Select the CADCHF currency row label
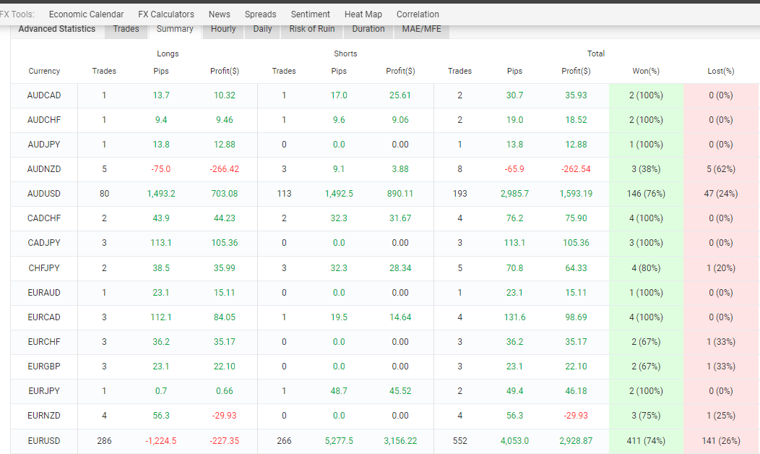The height and width of the screenshot is (454, 760). tap(44, 218)
